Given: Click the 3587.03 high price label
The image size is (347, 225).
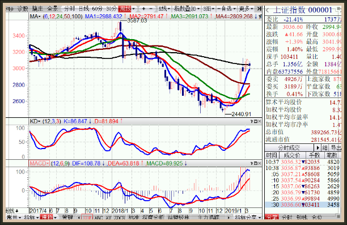Looking at the screenshot, I should 137,20.
